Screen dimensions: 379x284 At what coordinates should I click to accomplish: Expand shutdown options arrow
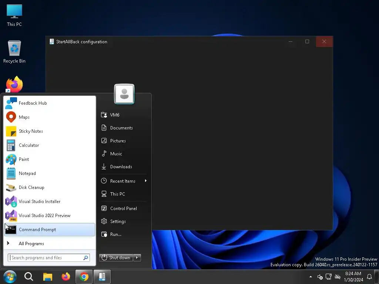[x=137, y=258]
